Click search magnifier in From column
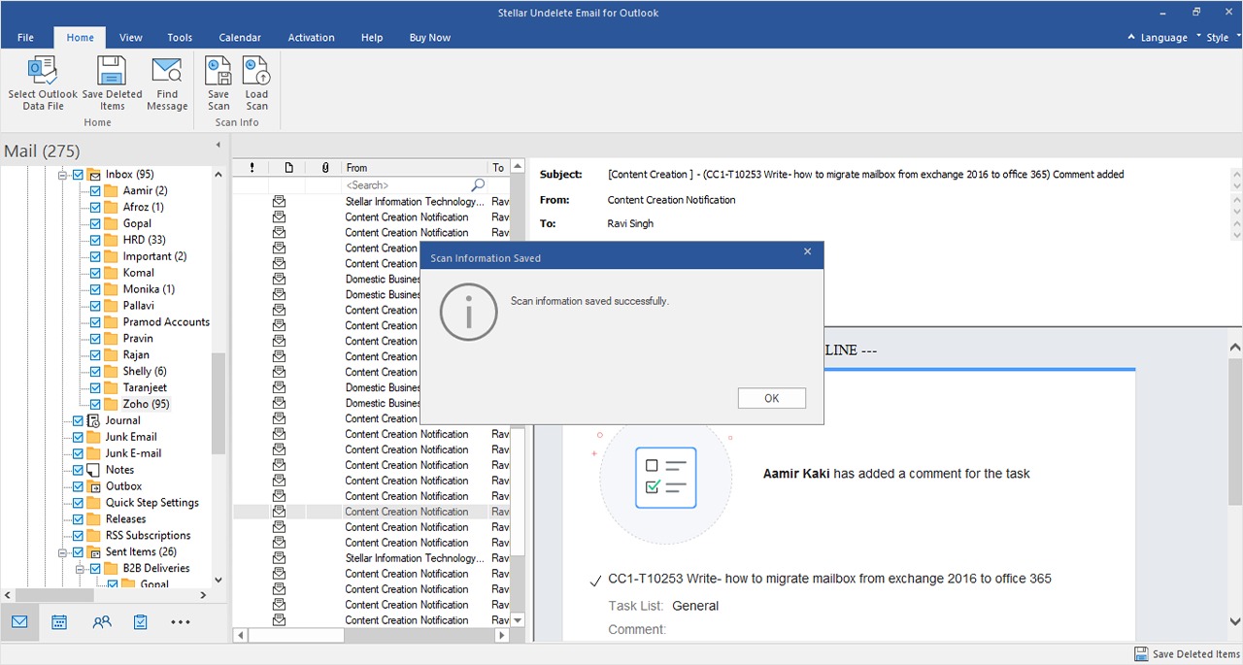1243x665 pixels. tap(478, 184)
